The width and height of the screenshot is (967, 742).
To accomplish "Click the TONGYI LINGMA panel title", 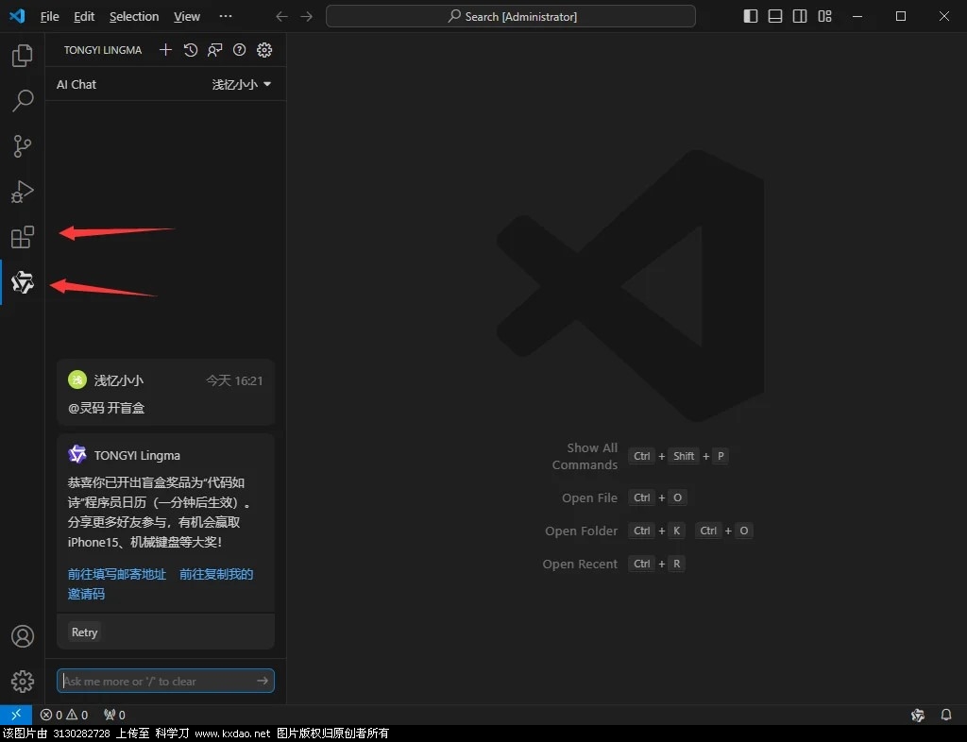I will click(x=103, y=50).
